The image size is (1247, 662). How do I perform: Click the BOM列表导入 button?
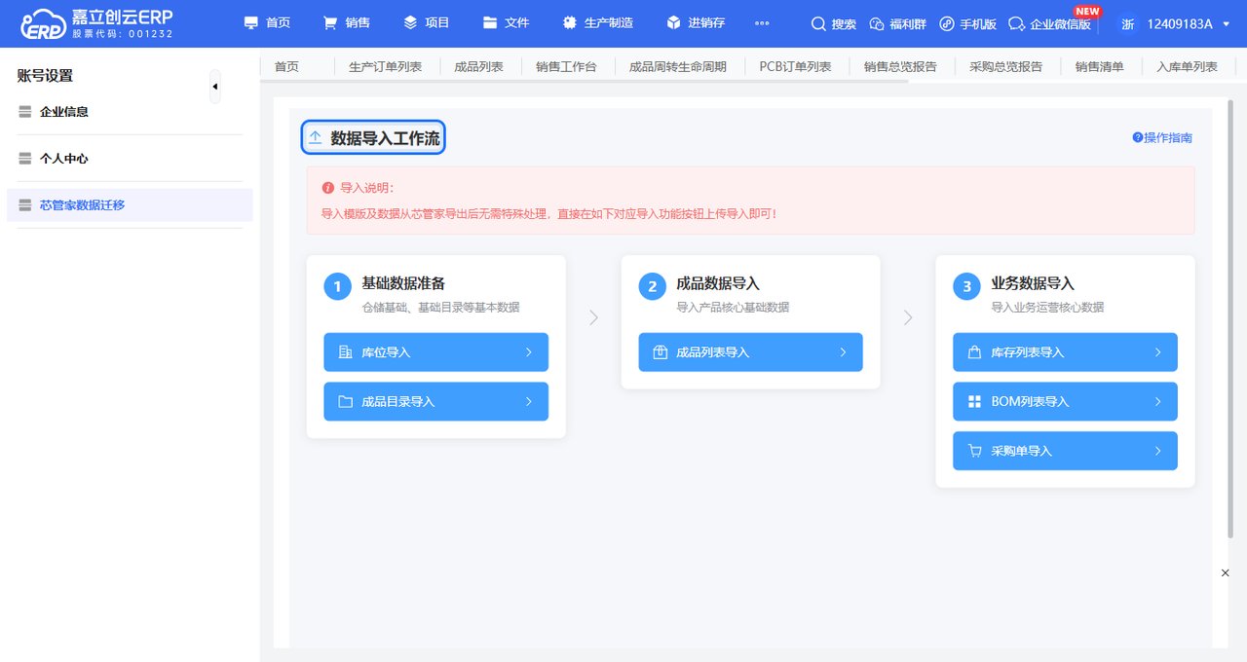1065,402
